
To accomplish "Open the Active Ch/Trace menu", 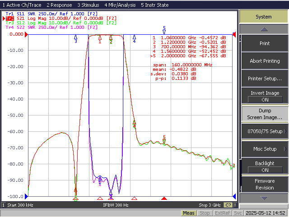I will click(22, 5).
